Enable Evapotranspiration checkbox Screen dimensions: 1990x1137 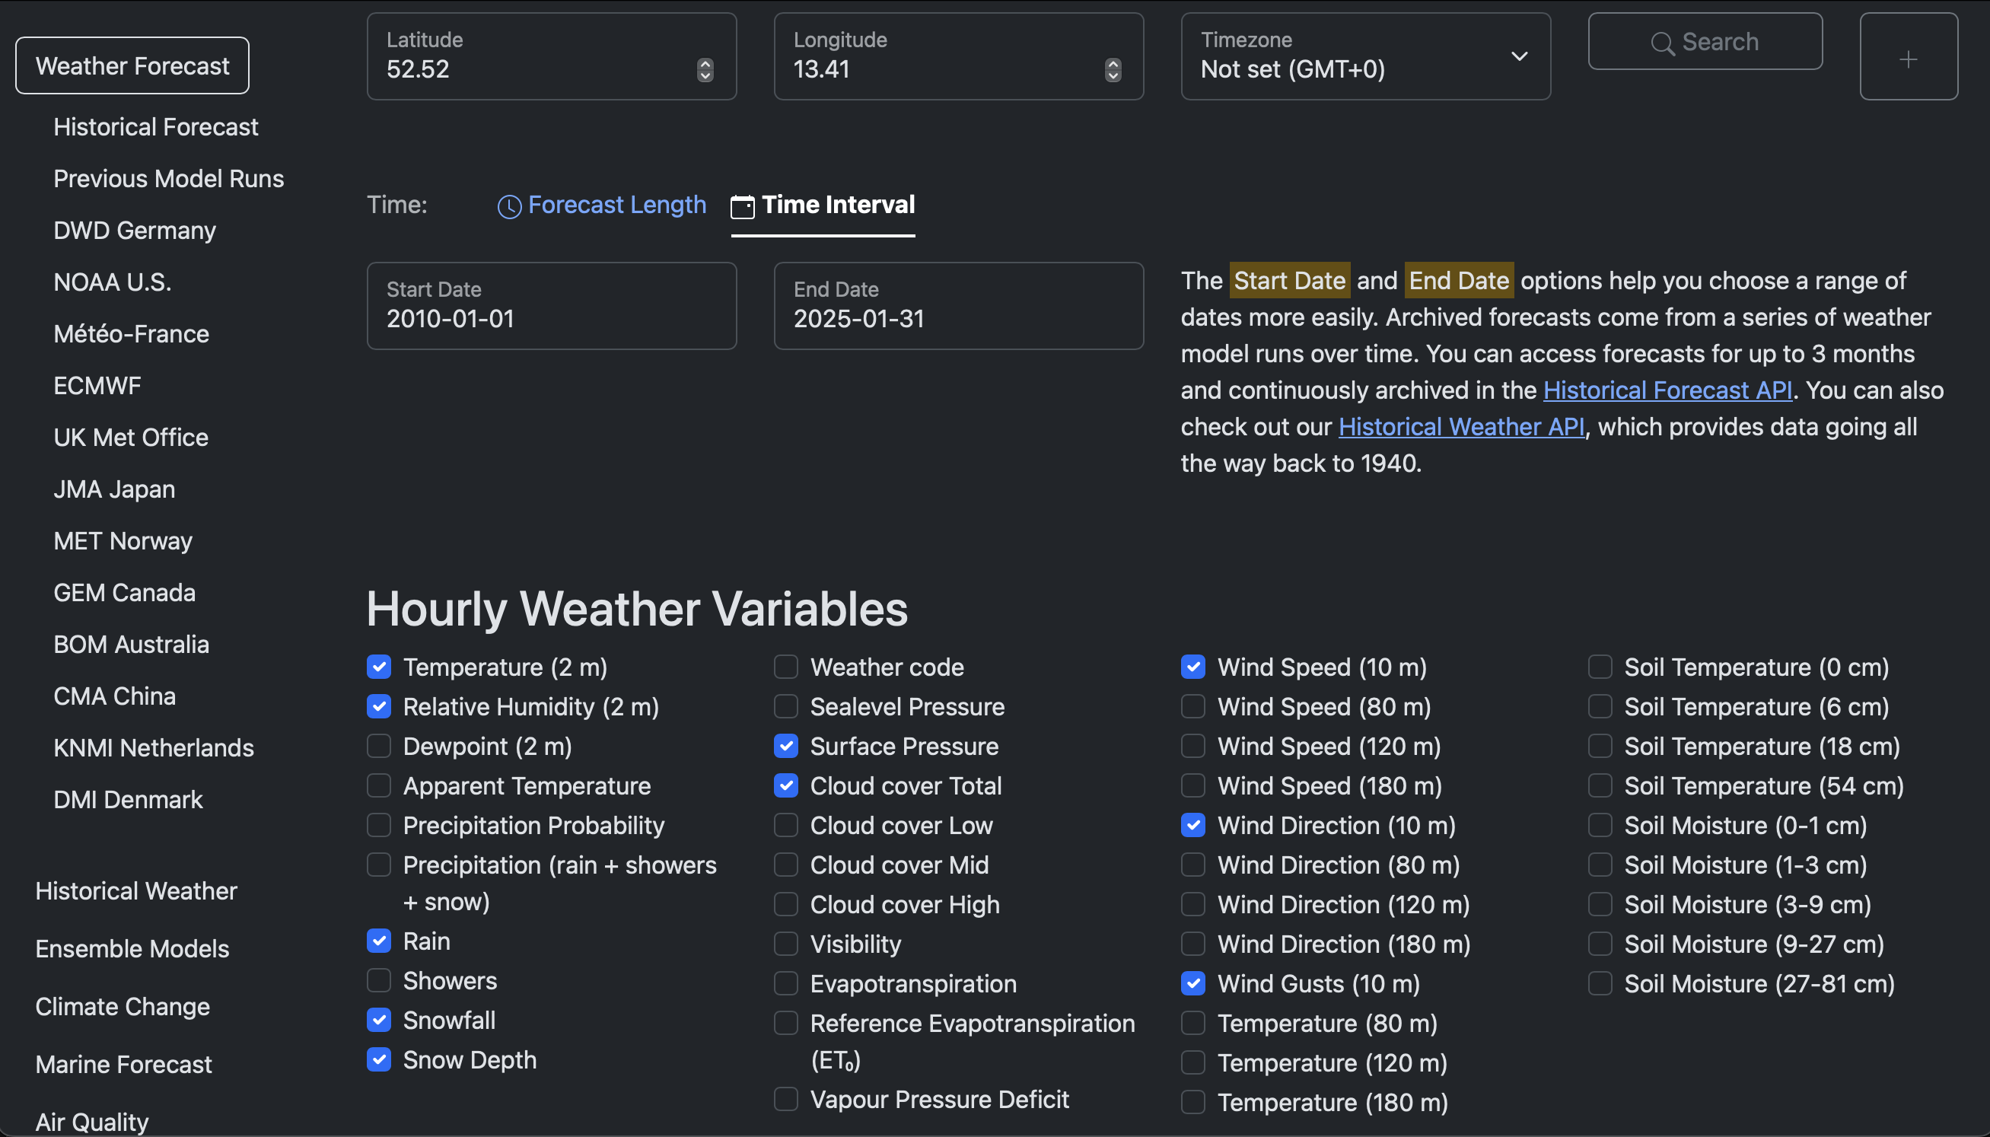tap(786, 983)
